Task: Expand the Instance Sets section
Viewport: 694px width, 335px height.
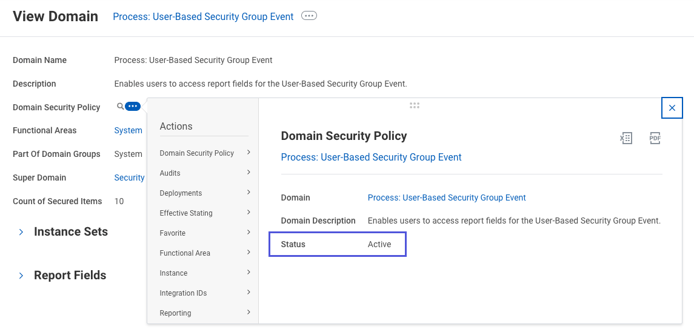Action: pyautogui.click(x=21, y=232)
